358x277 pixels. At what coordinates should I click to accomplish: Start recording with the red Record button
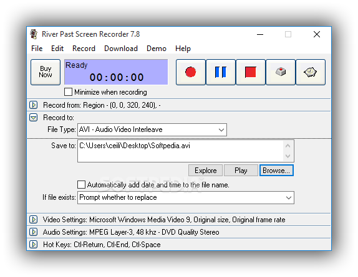(191, 72)
